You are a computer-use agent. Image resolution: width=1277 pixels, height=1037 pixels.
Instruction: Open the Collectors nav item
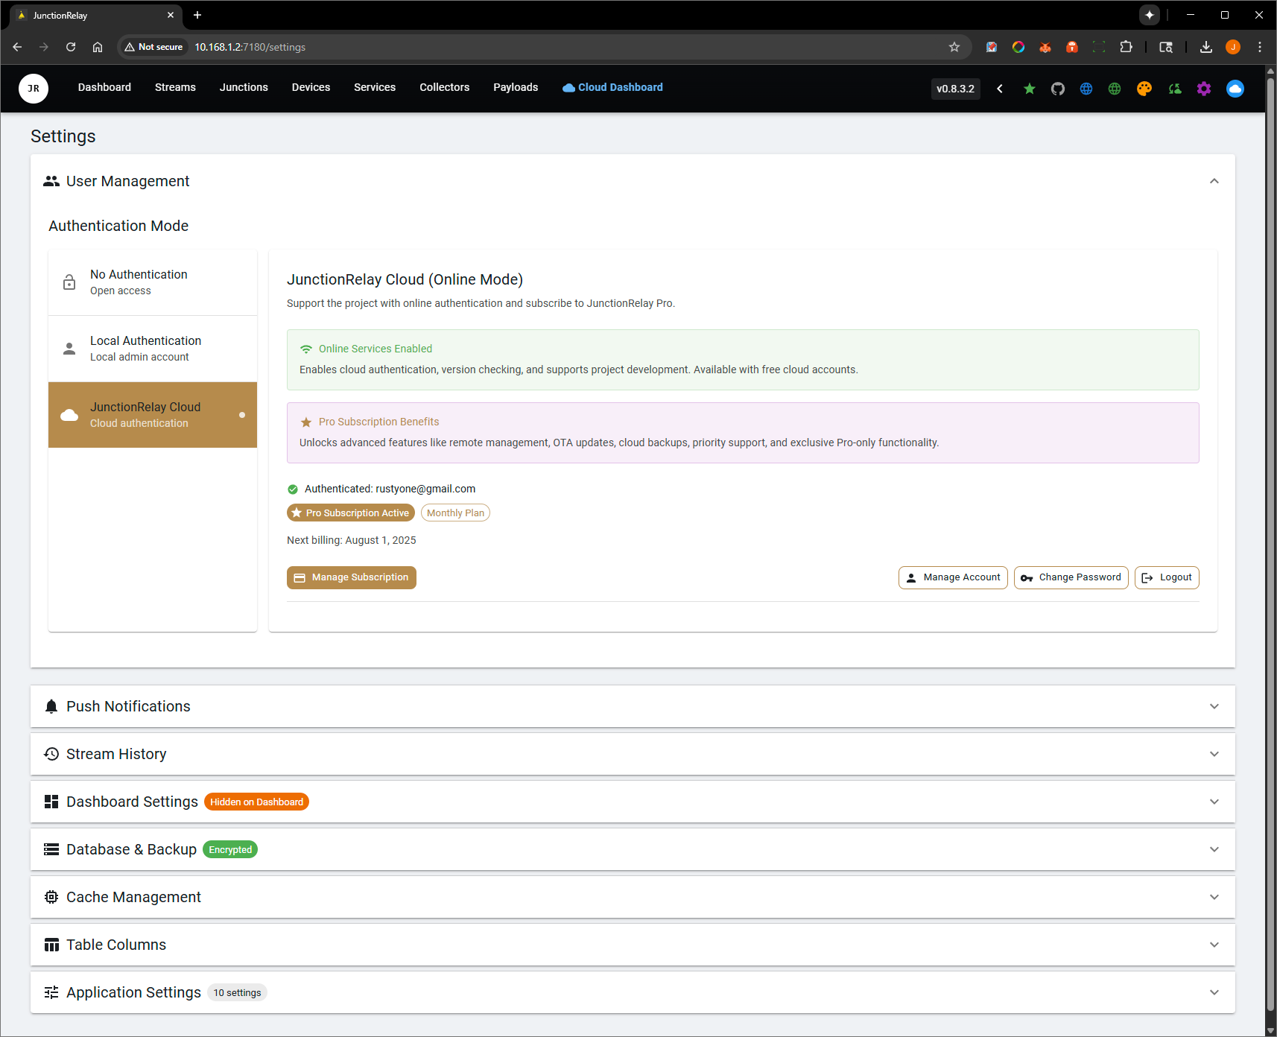click(444, 87)
